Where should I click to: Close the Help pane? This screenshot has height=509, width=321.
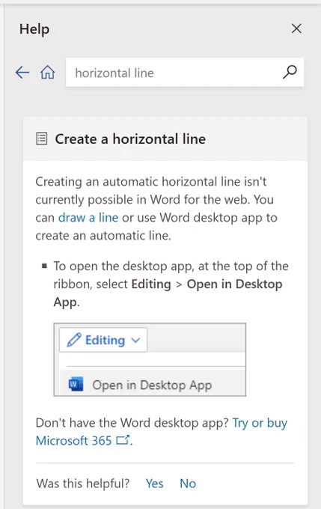click(x=296, y=28)
